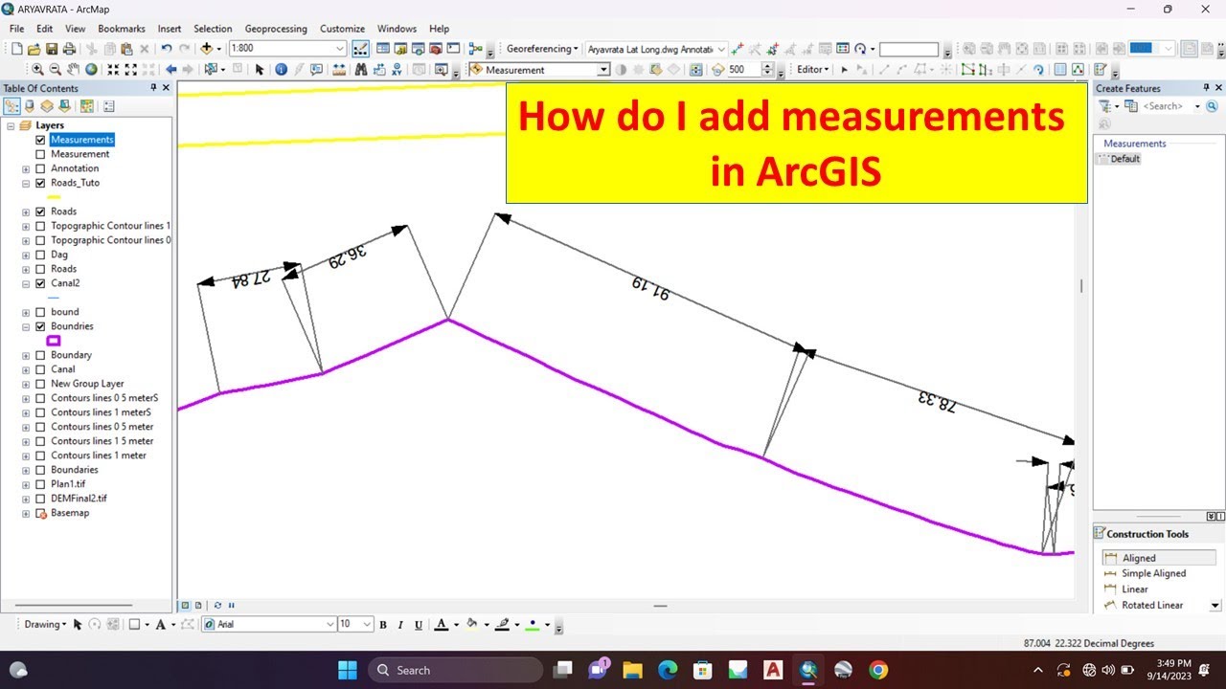Select the Default measurements template
This screenshot has width=1226, height=689.
[1119, 159]
